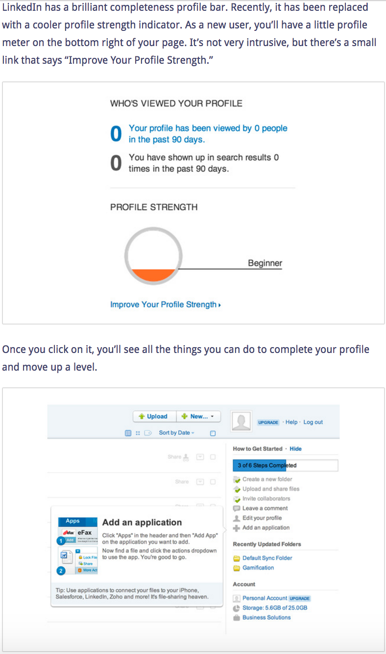This screenshot has height=654, width=386.
Task: Check the second file row checkbox
Action: coord(213,482)
